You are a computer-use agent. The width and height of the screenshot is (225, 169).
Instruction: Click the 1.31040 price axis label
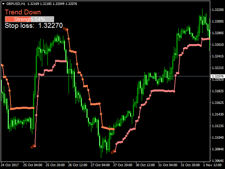pyautogui.click(x=218, y=138)
